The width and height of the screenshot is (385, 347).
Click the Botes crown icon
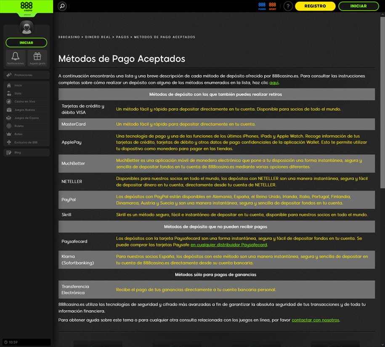point(9,134)
